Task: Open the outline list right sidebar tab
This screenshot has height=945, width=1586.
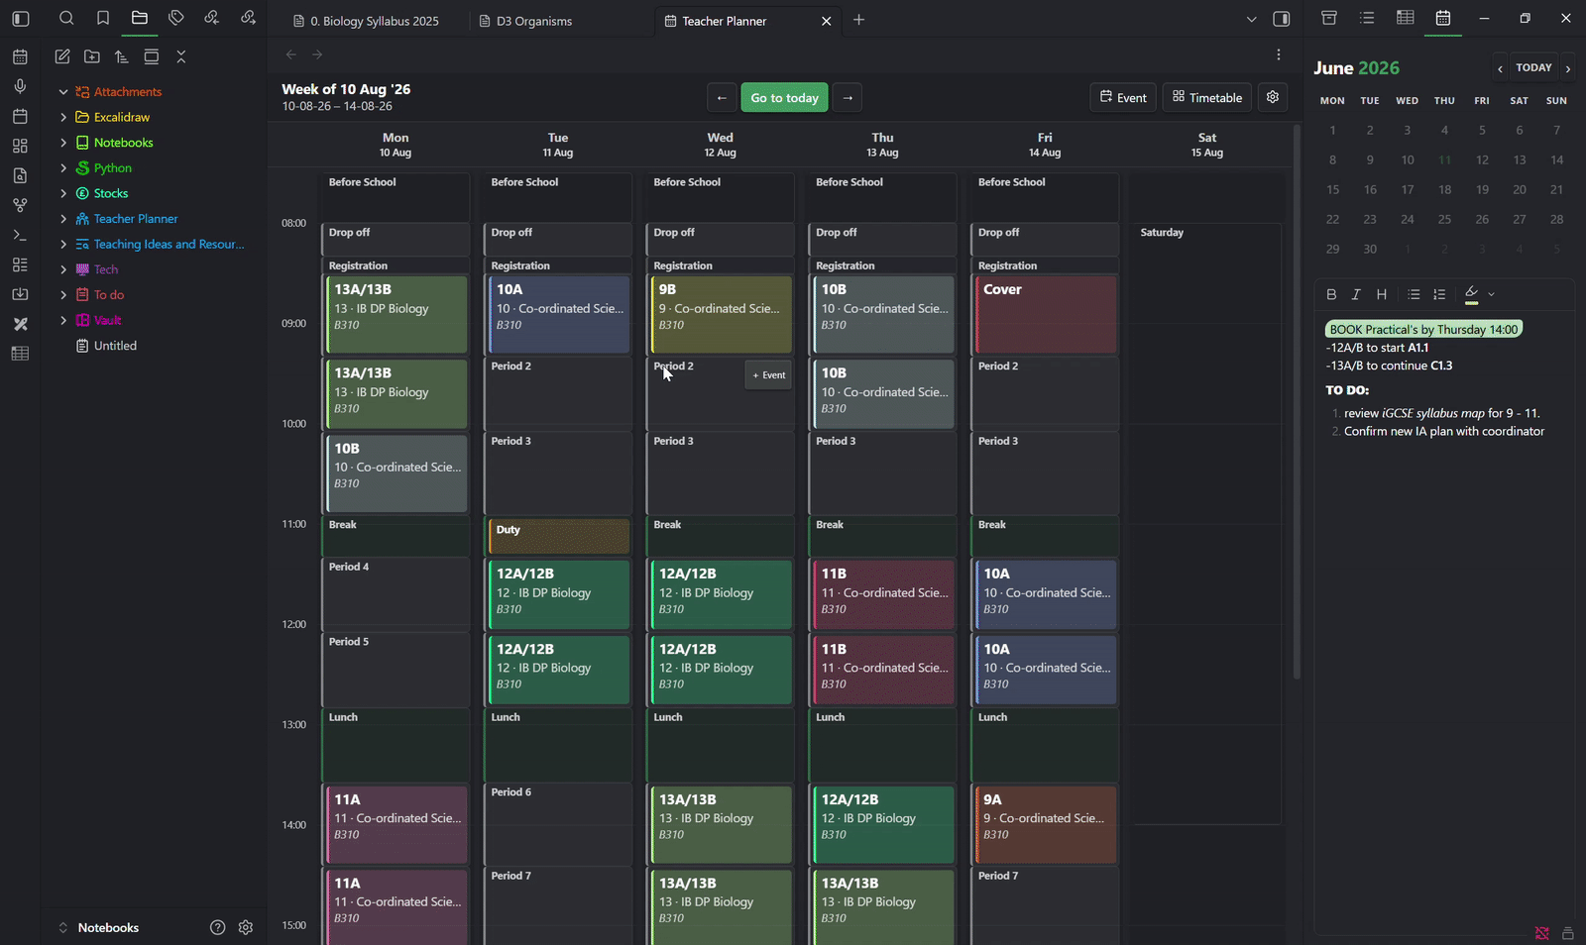Action: tap(1367, 18)
